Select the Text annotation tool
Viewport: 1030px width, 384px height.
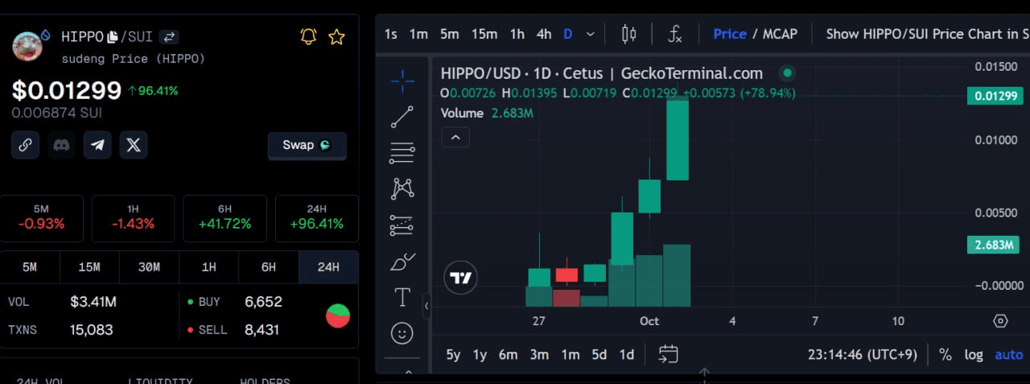point(402,297)
